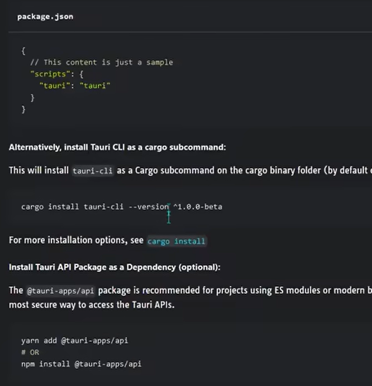Click the "This will install" paragraph start
Viewport: 372px width, 386px height.
tap(39, 171)
